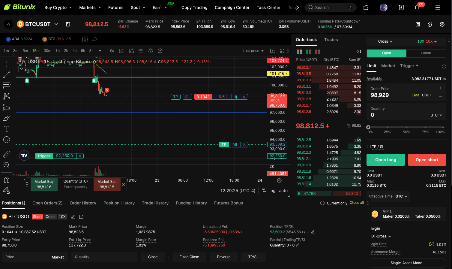Open the emoji sticker tool
This screenshot has height=269, width=452.
click(7, 140)
